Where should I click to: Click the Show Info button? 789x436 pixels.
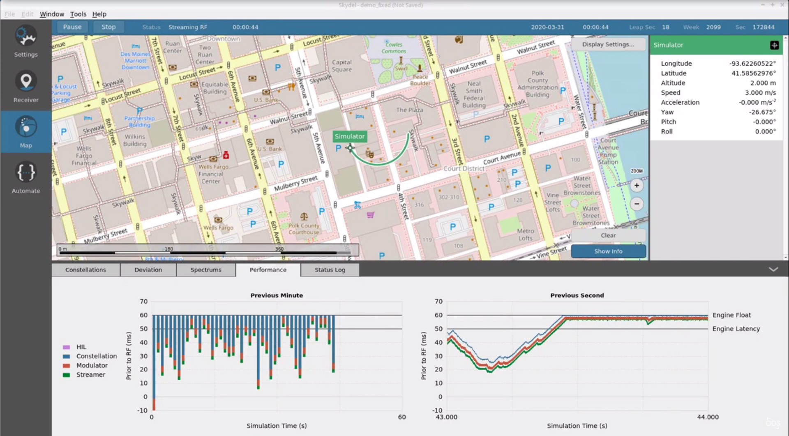608,251
